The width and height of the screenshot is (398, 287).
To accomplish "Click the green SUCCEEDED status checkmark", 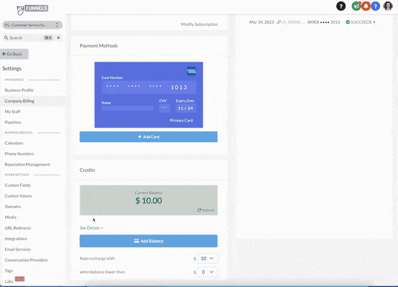I will pos(348,22).
